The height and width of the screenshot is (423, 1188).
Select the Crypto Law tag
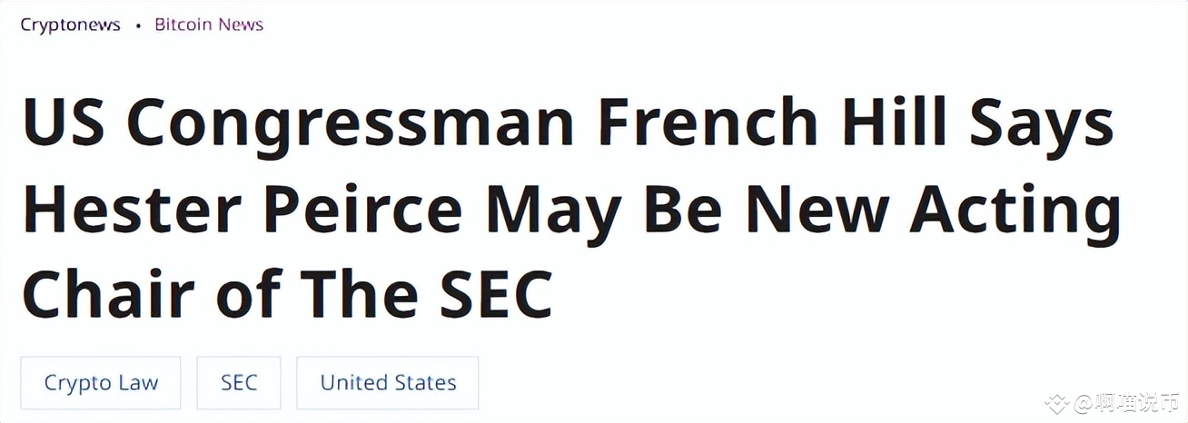tap(101, 383)
